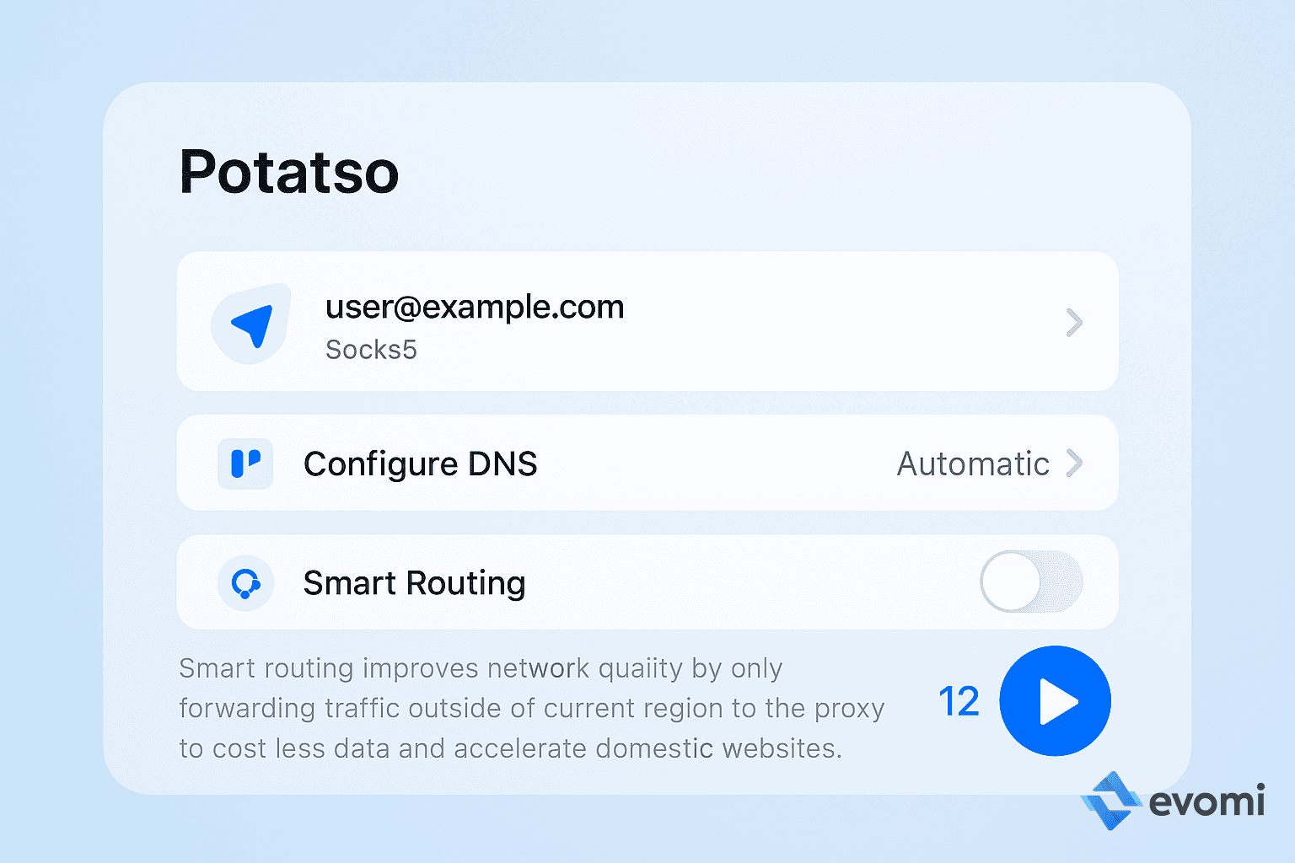Click the Configure DNS icon
The height and width of the screenshot is (863, 1295).
pos(245,464)
